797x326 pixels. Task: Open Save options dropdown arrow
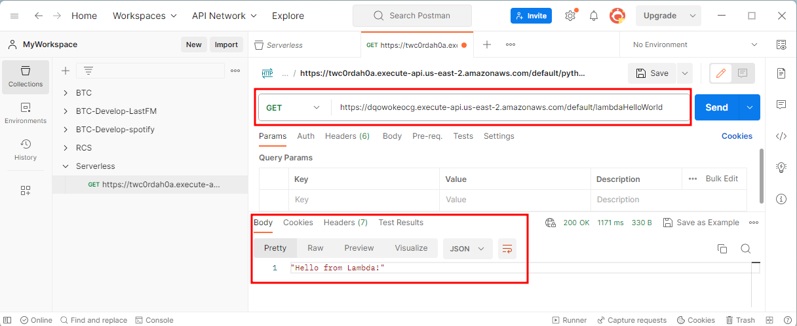click(684, 73)
